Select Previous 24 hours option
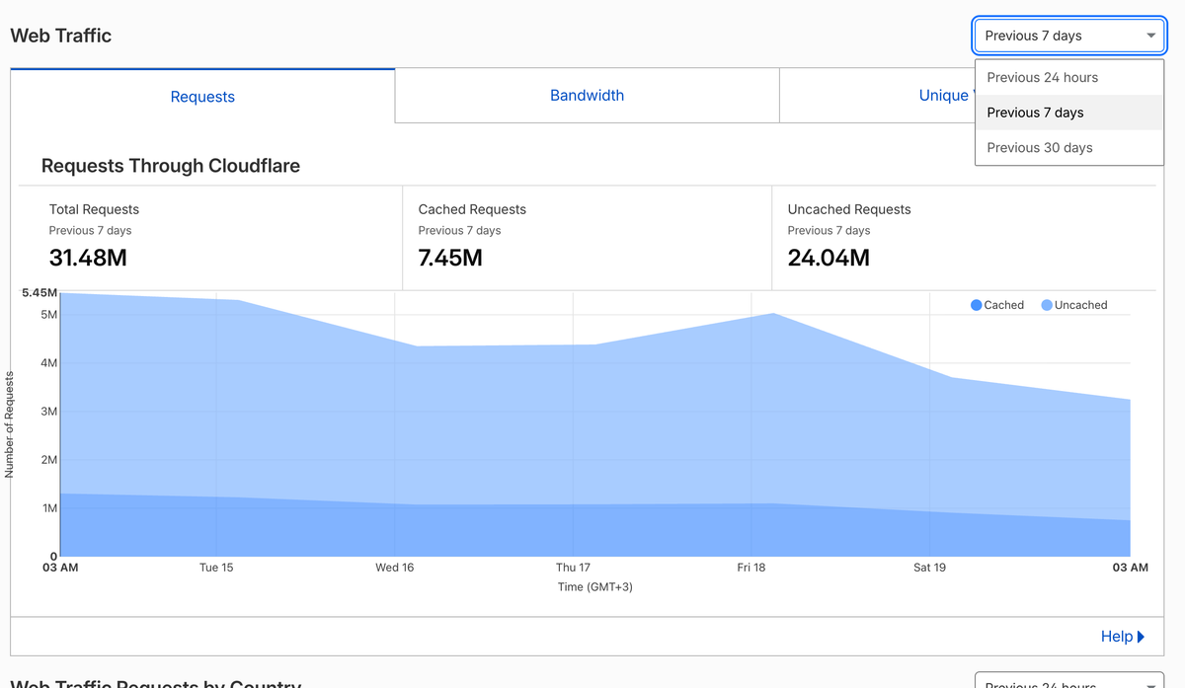Image resolution: width=1185 pixels, height=688 pixels. point(1068,77)
